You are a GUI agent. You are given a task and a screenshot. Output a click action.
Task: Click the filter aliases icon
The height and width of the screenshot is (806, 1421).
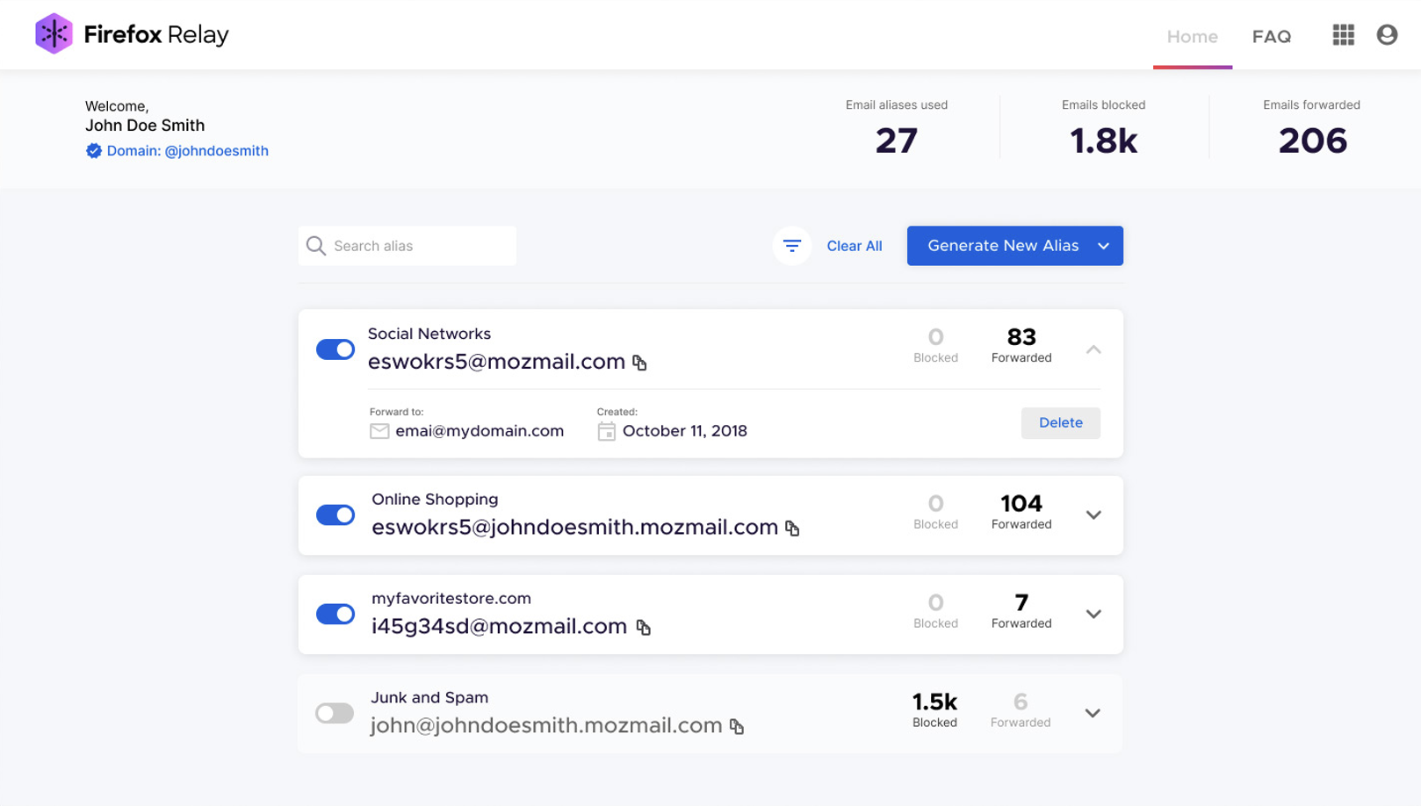(x=791, y=246)
